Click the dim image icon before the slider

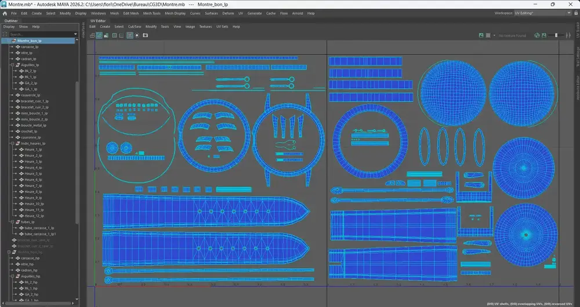pos(544,35)
